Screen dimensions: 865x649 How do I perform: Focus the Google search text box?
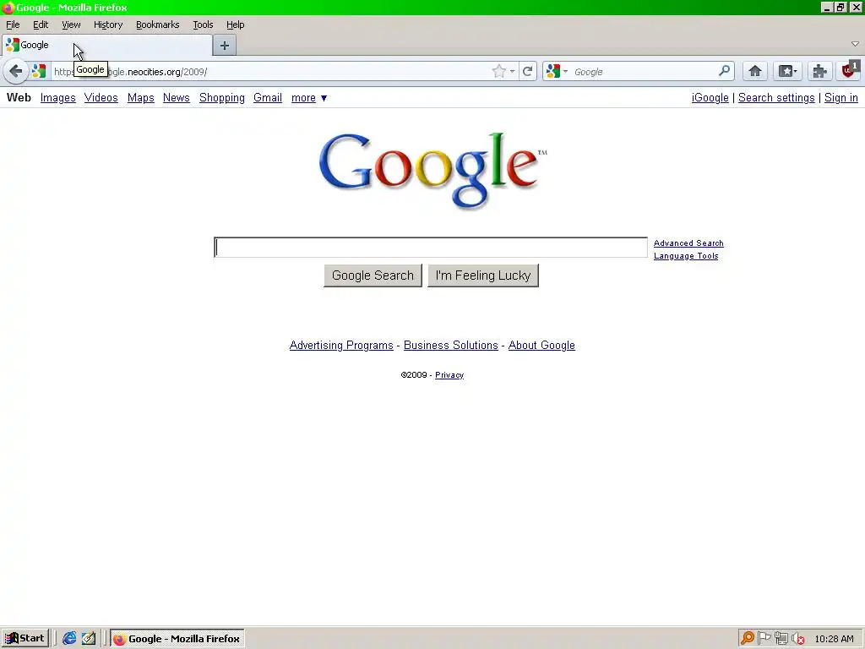(x=431, y=248)
